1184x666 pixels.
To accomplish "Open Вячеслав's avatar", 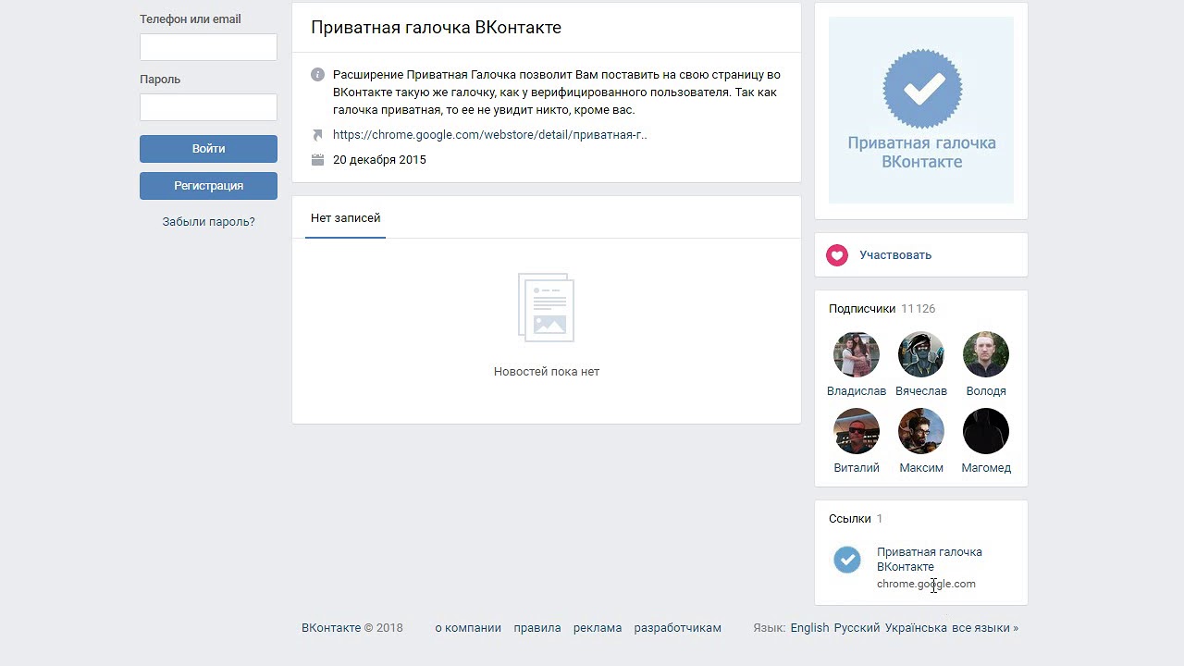I will point(921,354).
